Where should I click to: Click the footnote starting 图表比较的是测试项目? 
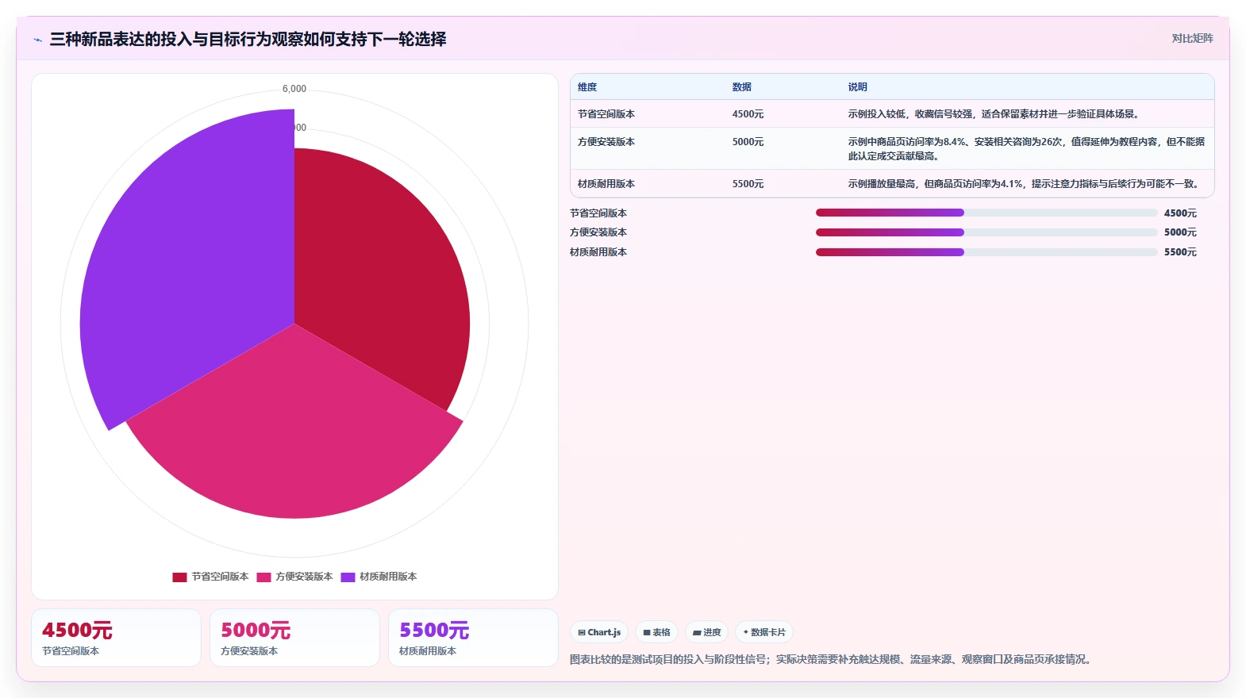pyautogui.click(x=833, y=659)
